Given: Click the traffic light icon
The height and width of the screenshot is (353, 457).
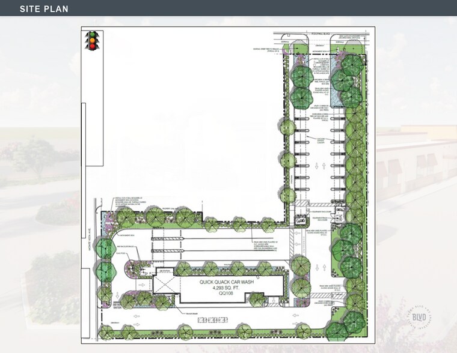Looking at the screenshot, I should tap(92, 40).
